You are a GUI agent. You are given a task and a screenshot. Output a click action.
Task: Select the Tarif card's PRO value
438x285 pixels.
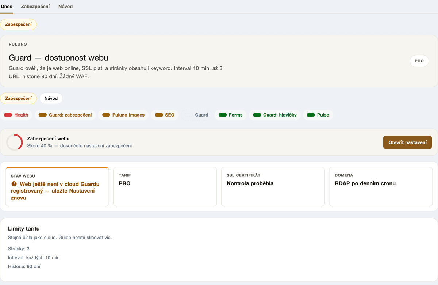[x=124, y=183]
